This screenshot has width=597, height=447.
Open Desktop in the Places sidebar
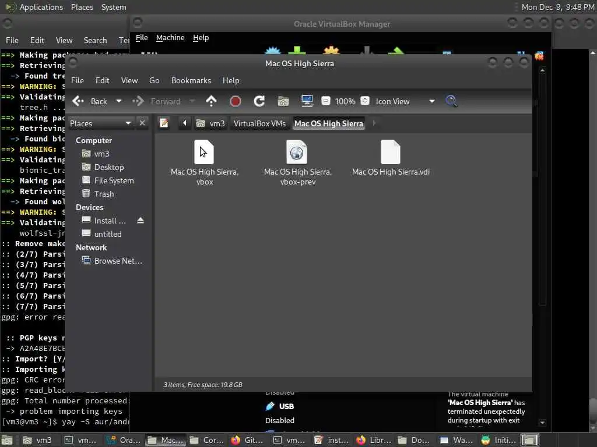(109, 167)
